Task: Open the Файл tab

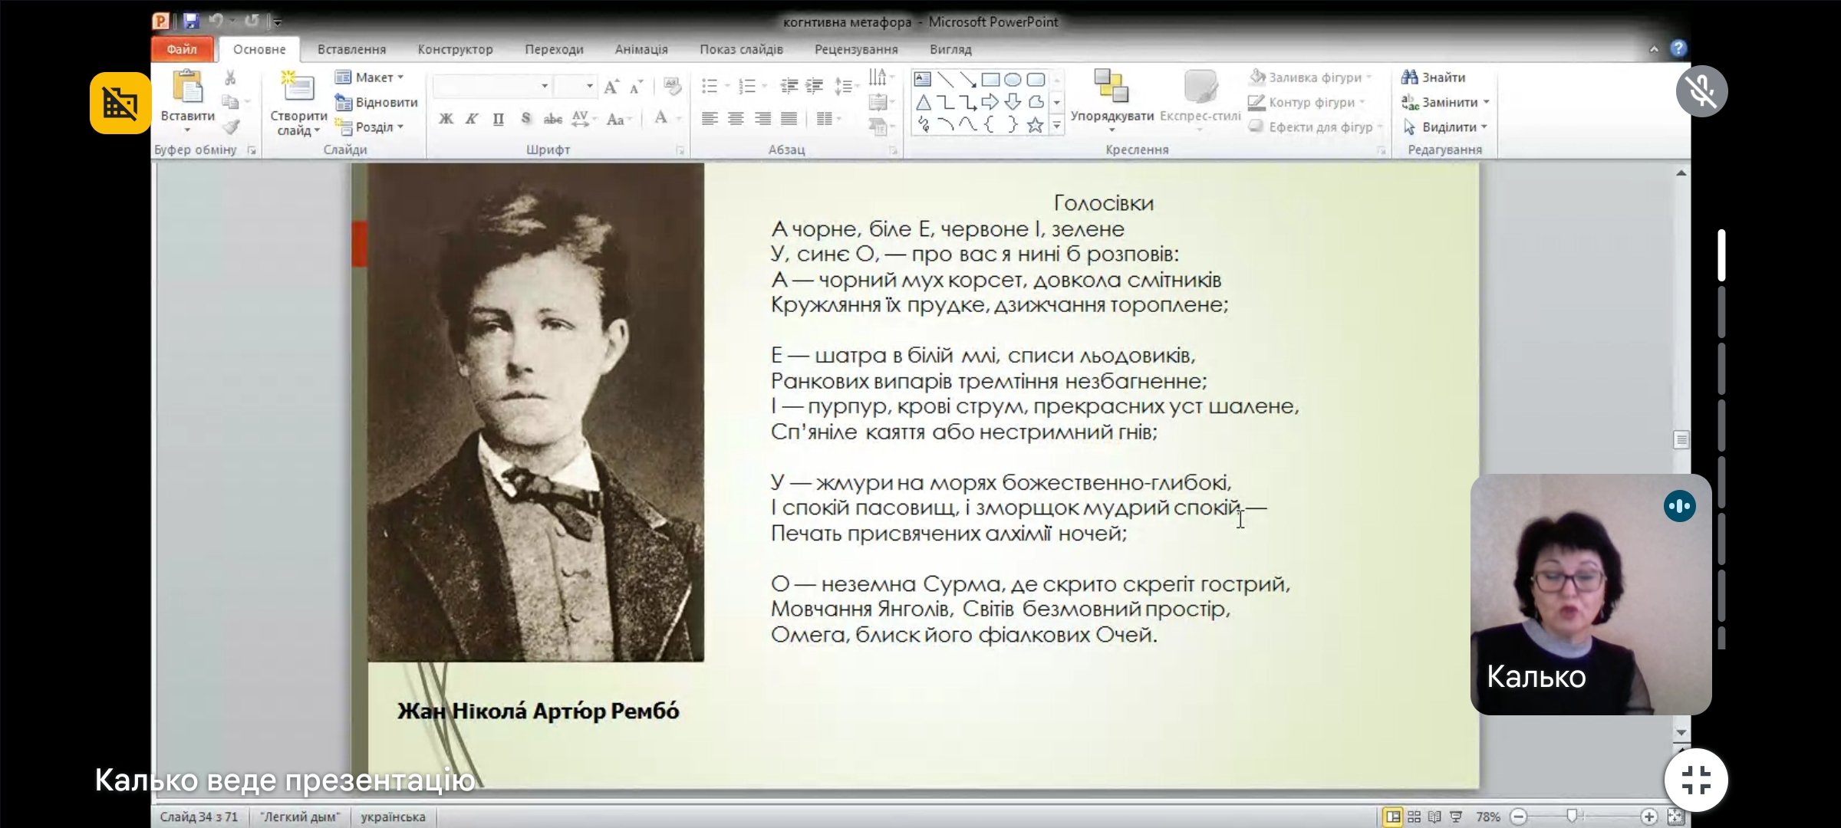Action: pos(182,49)
